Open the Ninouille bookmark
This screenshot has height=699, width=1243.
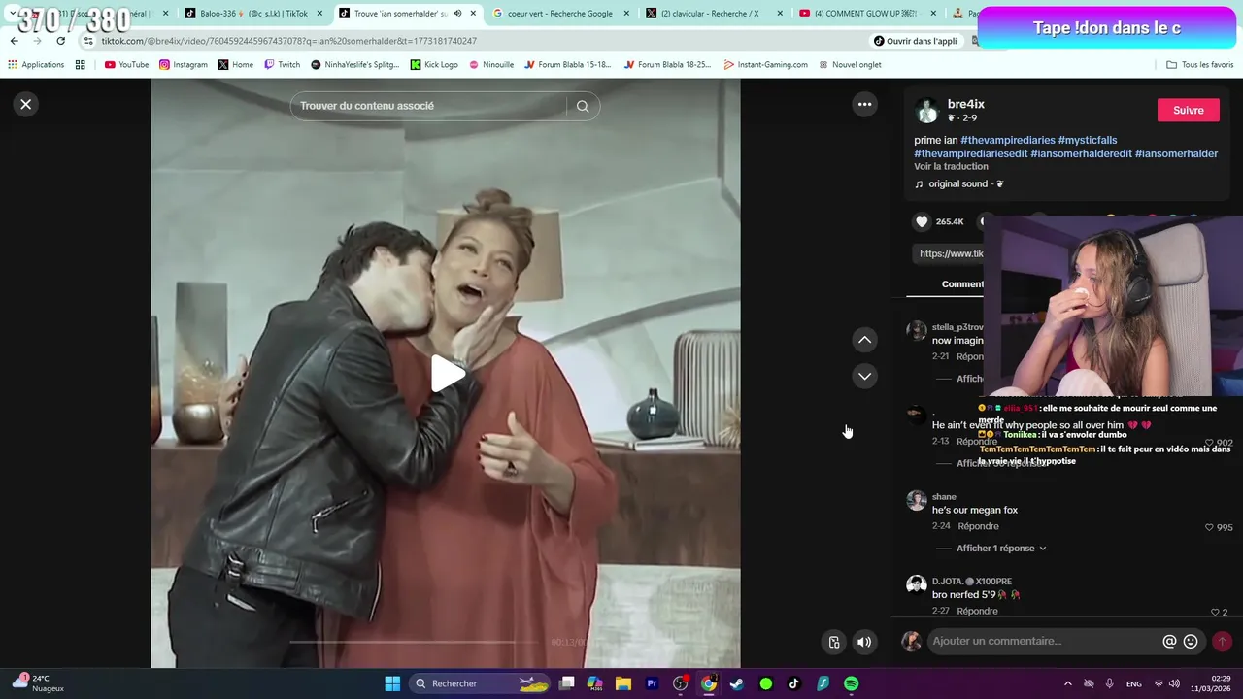click(x=491, y=64)
